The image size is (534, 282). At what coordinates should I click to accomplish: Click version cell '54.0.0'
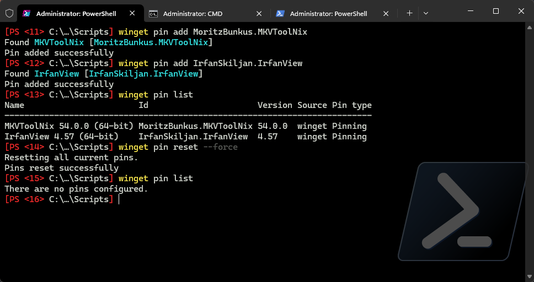pos(273,126)
